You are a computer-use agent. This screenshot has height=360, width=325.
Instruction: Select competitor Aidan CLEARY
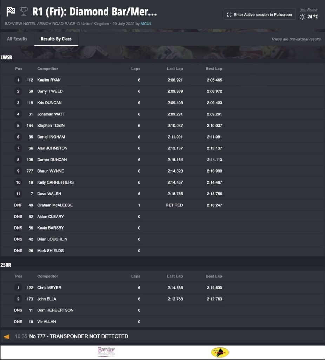click(x=51, y=217)
